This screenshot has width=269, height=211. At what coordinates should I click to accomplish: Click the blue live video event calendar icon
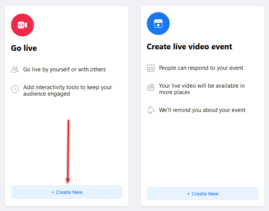158,24
